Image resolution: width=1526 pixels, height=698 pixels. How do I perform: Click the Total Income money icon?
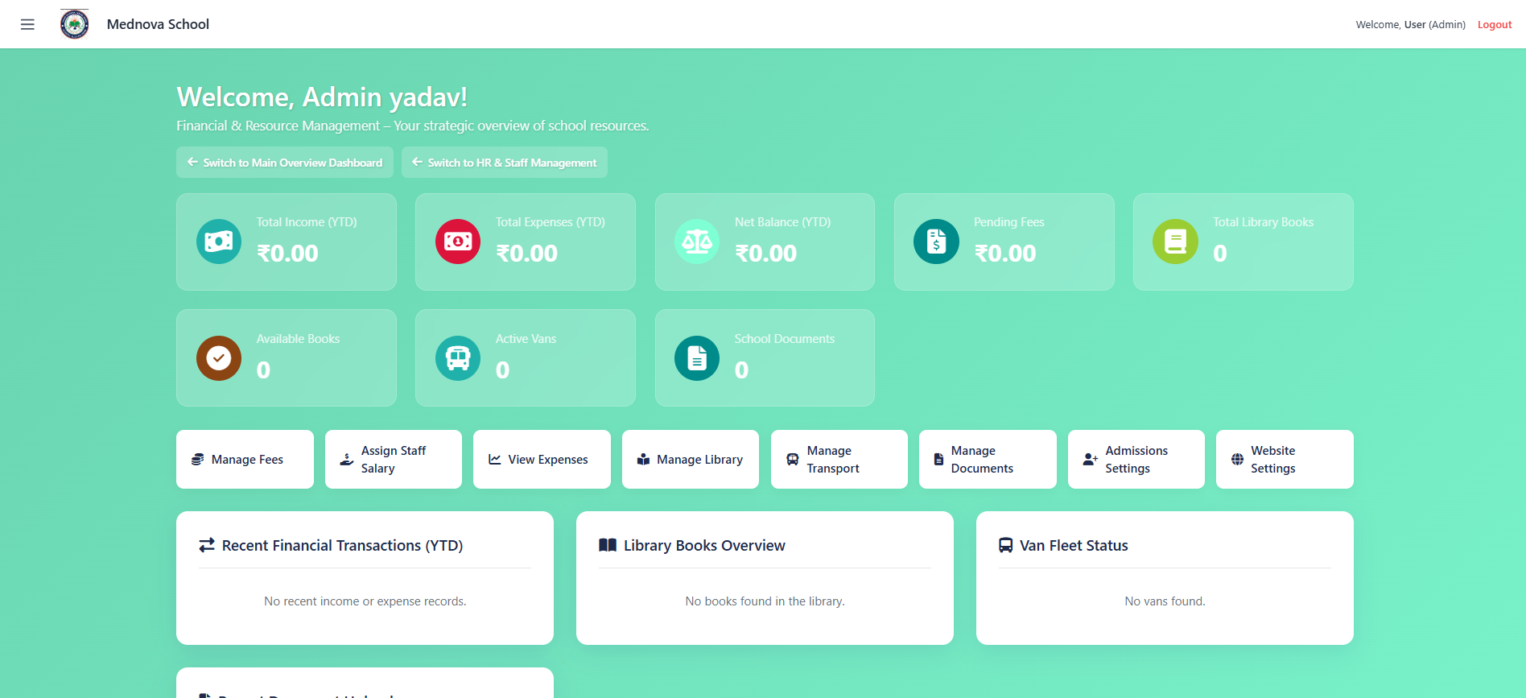[219, 242]
